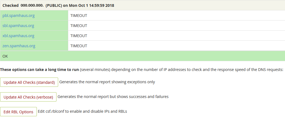Click TIMEOUT result in the xbl.spamhaus.org row

[x=79, y=36]
